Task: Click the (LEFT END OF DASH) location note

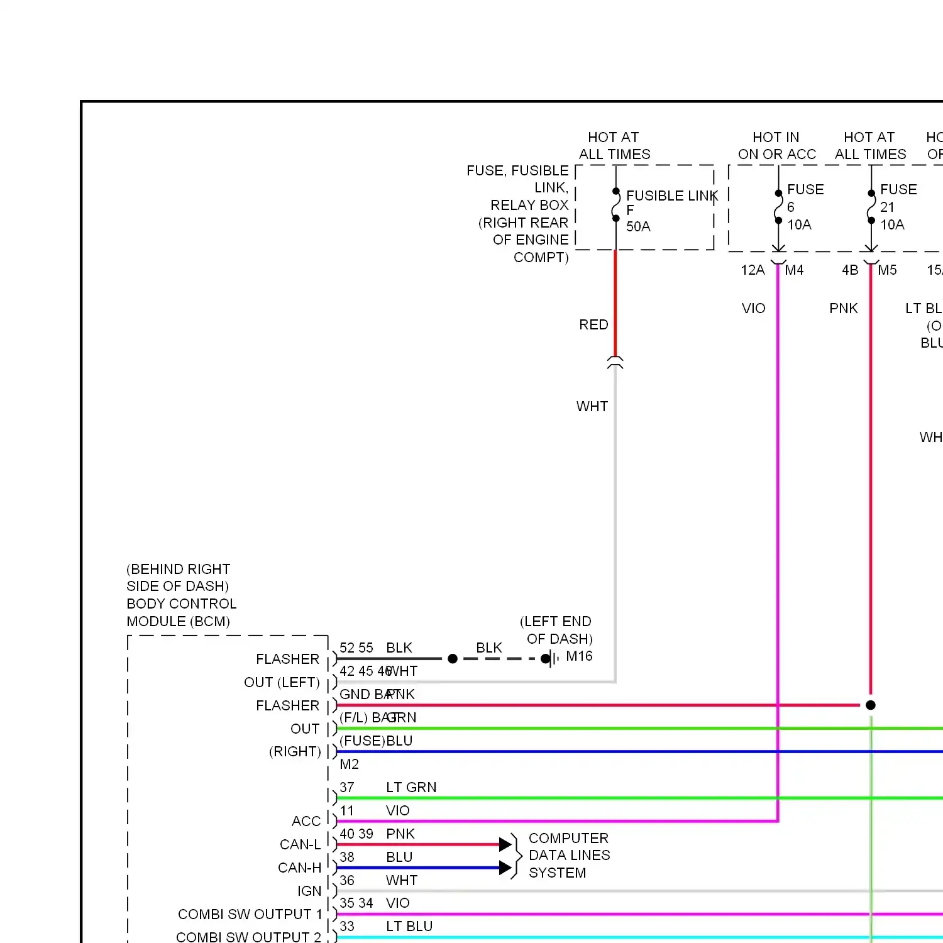Action: tap(556, 630)
